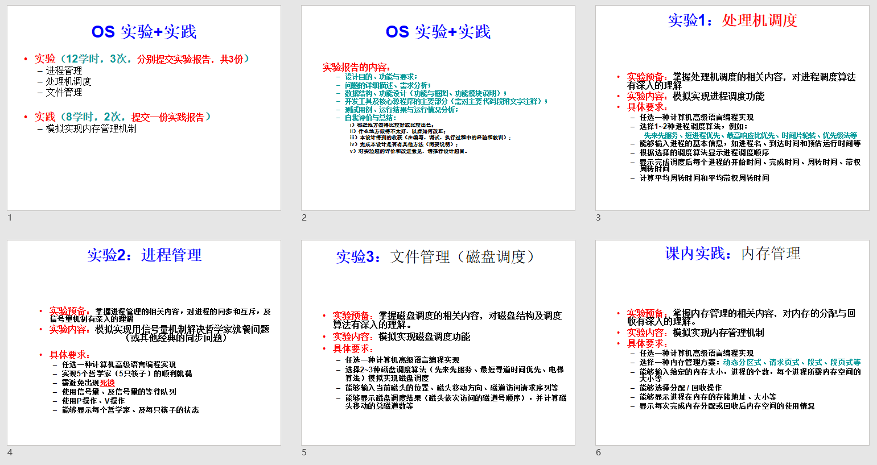The height and width of the screenshot is (465, 877).
Task: Click the teal 动态分区式 memory scheme text
Action: click(742, 362)
